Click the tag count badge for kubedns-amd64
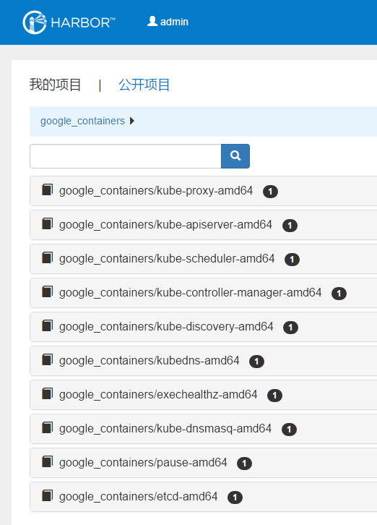Image resolution: width=377 pixels, height=525 pixels. pos(256,362)
